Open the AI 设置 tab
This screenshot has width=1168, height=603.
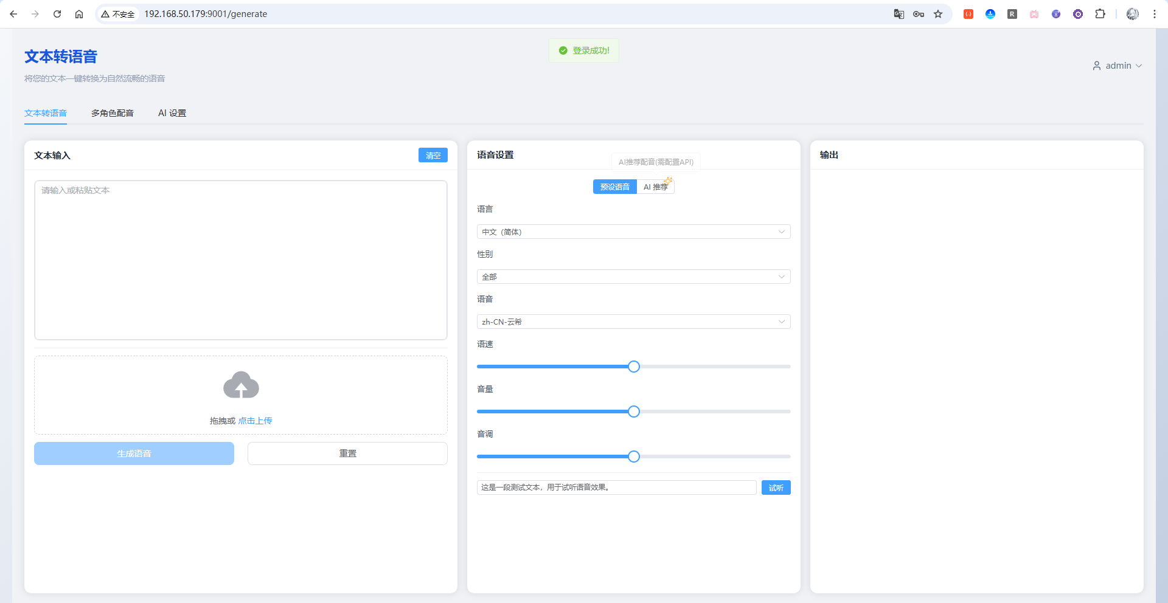172,113
